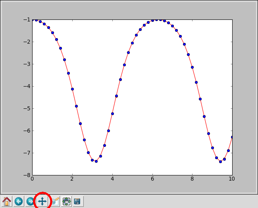The height and width of the screenshot is (208, 258).
Task: Select the Zoom to rectangle tool
Action: click(54, 201)
